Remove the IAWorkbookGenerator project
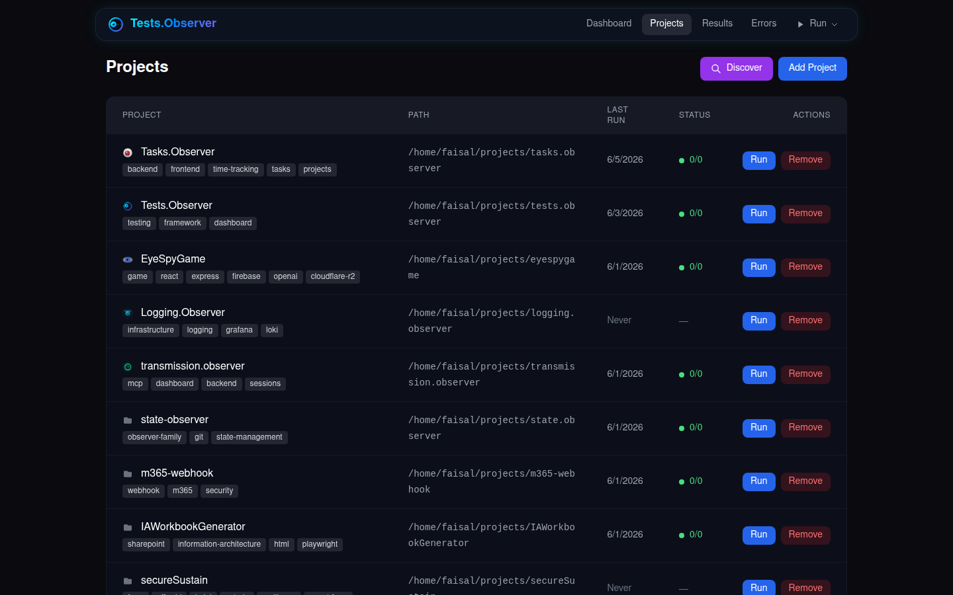The height and width of the screenshot is (595, 953). 805,535
